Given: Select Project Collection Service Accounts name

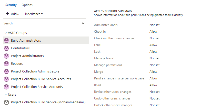Looking at the screenshot, I should pos(37,87).
